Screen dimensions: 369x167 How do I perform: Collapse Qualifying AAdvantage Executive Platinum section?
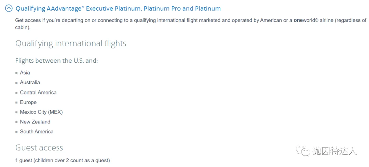(x=118, y=9)
